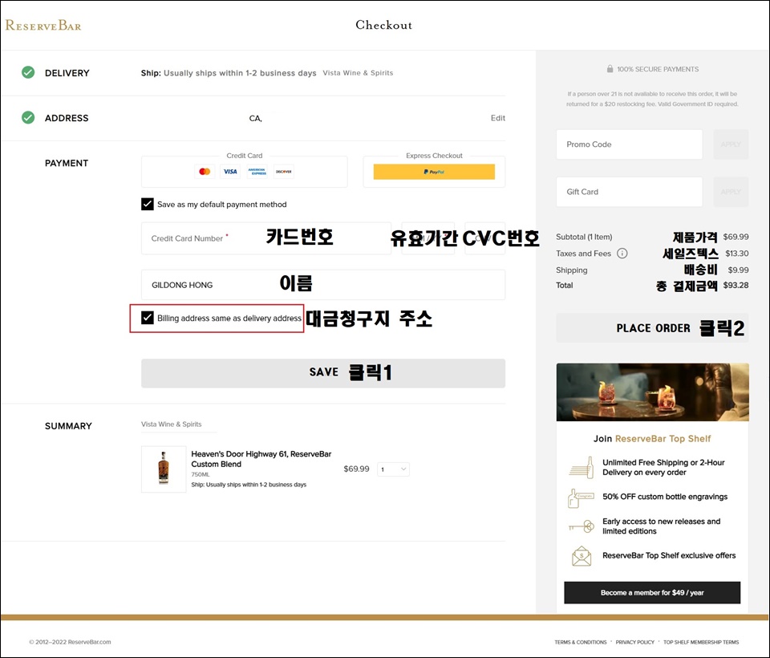Screen dimensions: 770x658
Task: Click the free shipping bottle icon
Action: tap(581, 467)
